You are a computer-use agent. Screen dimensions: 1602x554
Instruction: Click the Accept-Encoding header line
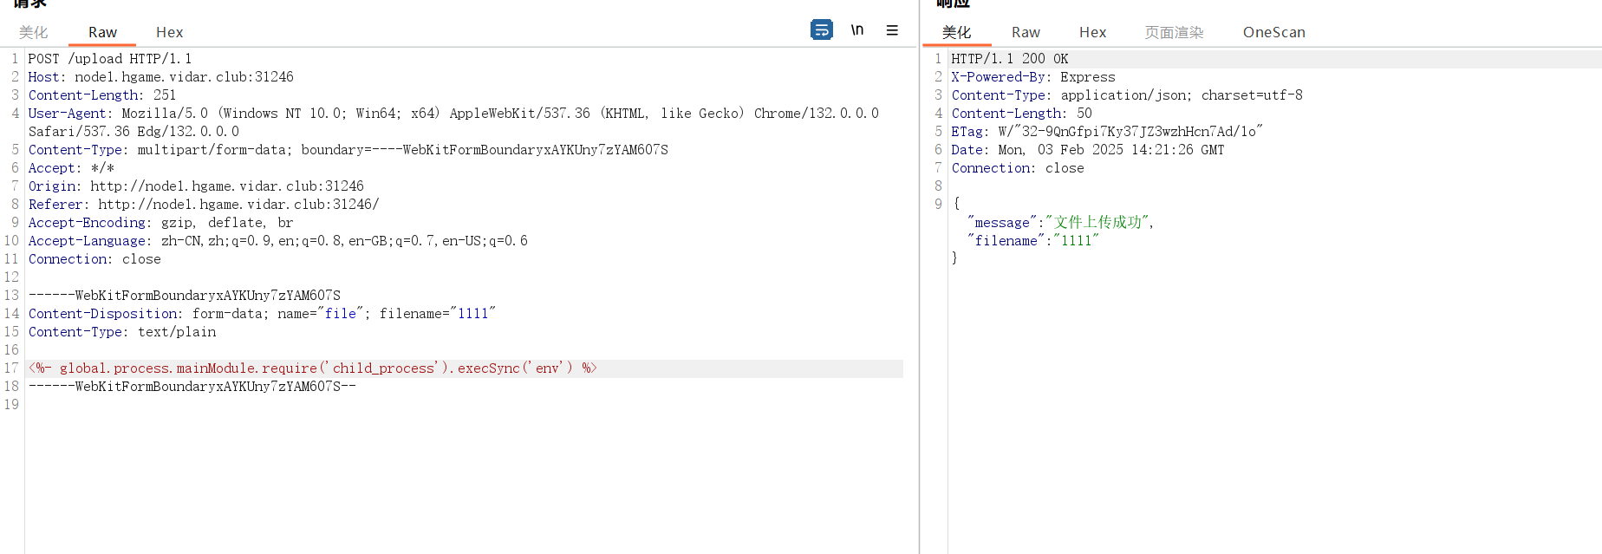160,223
